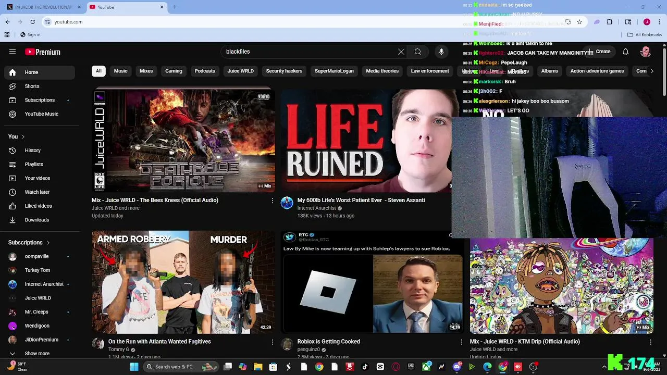Image resolution: width=667 pixels, height=375 pixels.
Task: Open Subscriptions in the sidebar
Action: tap(40, 100)
